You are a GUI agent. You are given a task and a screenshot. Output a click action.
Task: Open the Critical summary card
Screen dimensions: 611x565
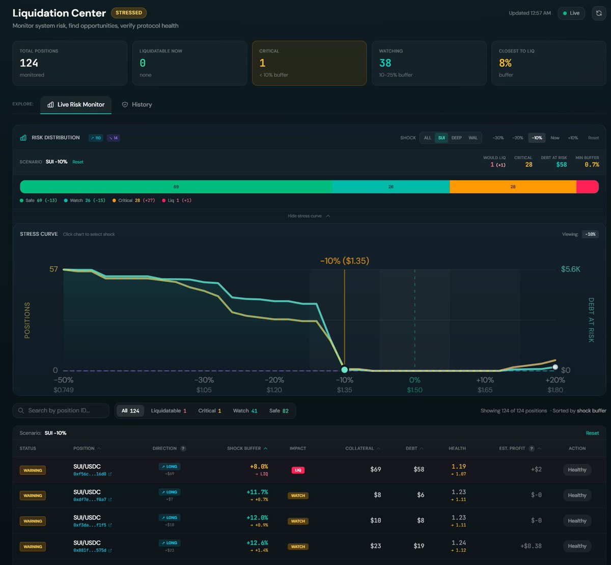(309, 63)
